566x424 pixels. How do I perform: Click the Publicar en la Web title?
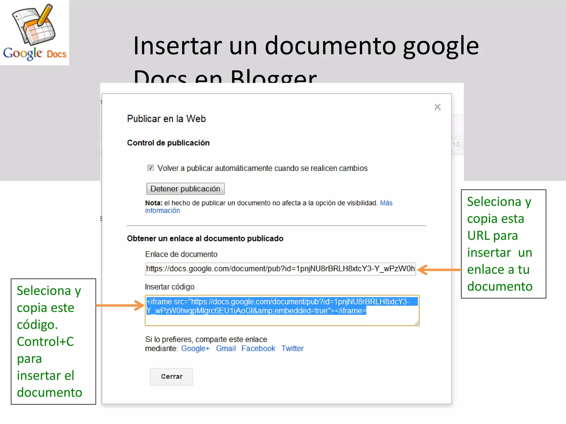166,119
